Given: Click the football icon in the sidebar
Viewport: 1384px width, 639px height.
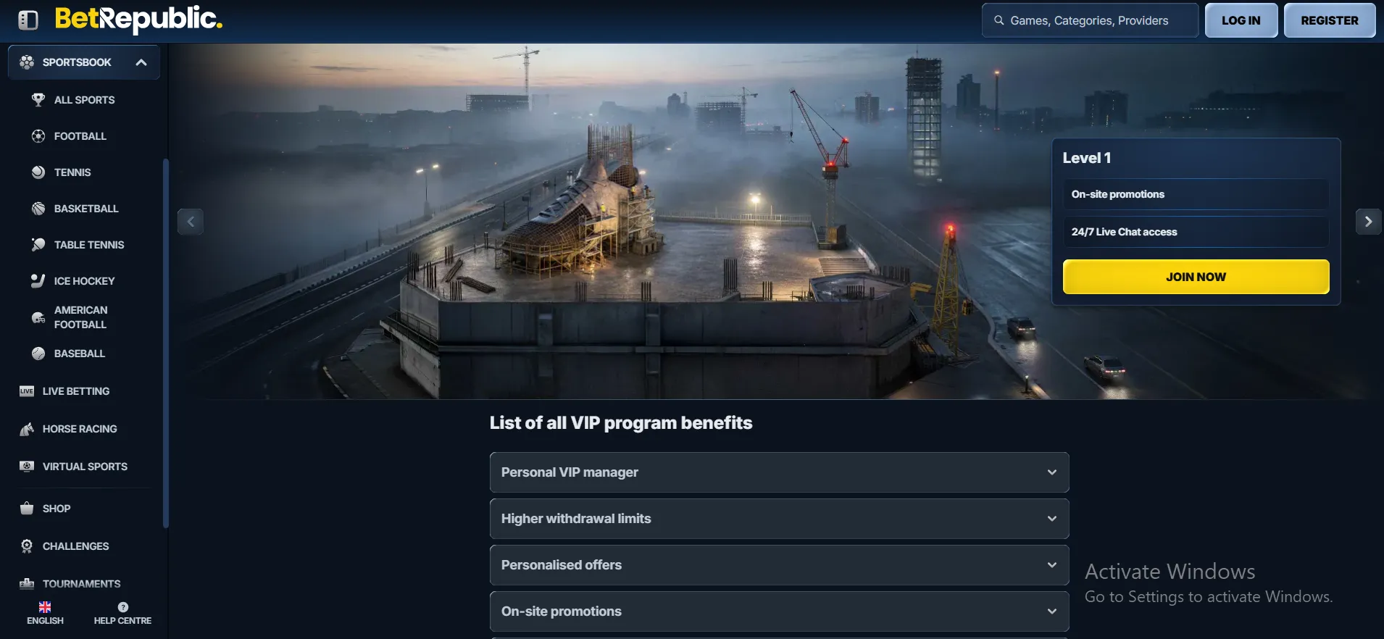Looking at the screenshot, I should pos(38,136).
